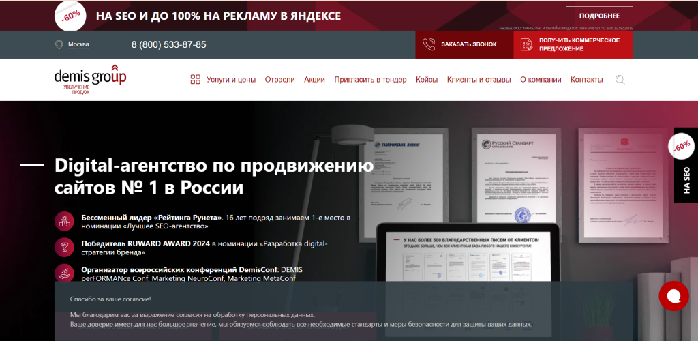Click text Победитель RUWARD AWARD 2024

(x=146, y=243)
